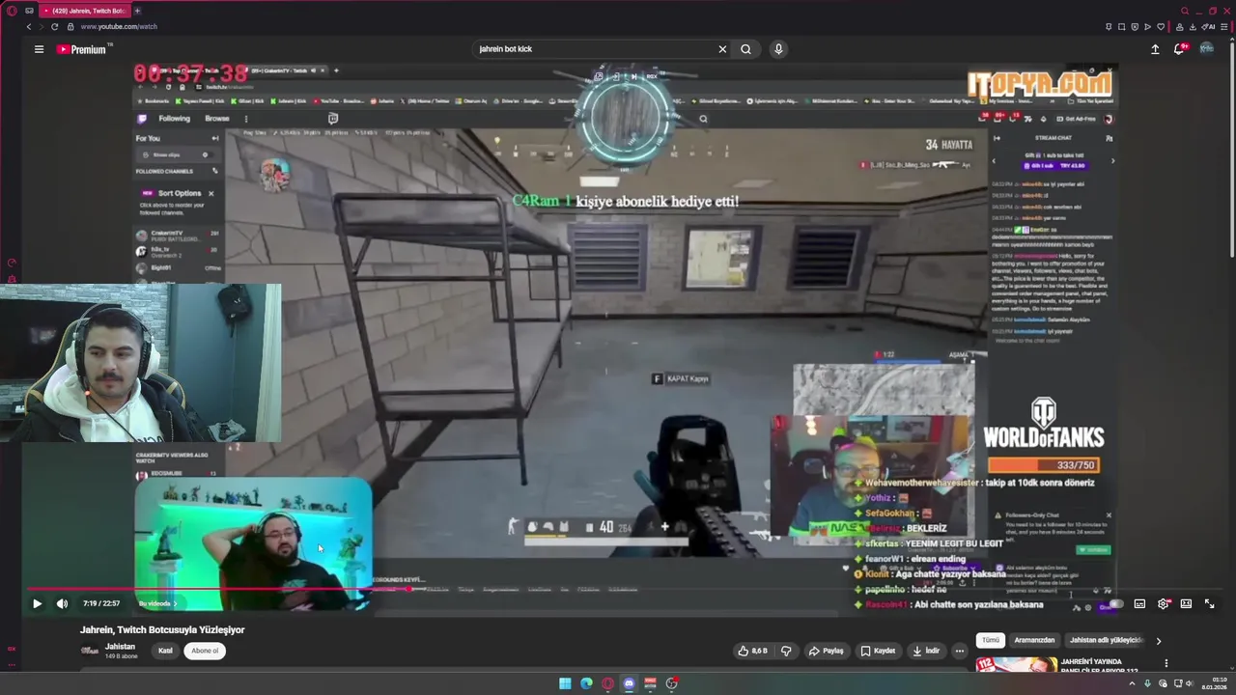Image resolution: width=1236 pixels, height=695 pixels.
Task: Click inside the 'jahrein bot kick' search field
Action: coord(594,49)
